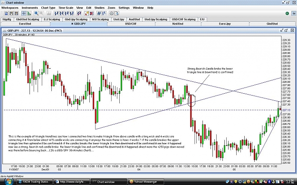
Task: Maximize the inner GBP/JPY chart window
Action: click(x=287, y=30)
